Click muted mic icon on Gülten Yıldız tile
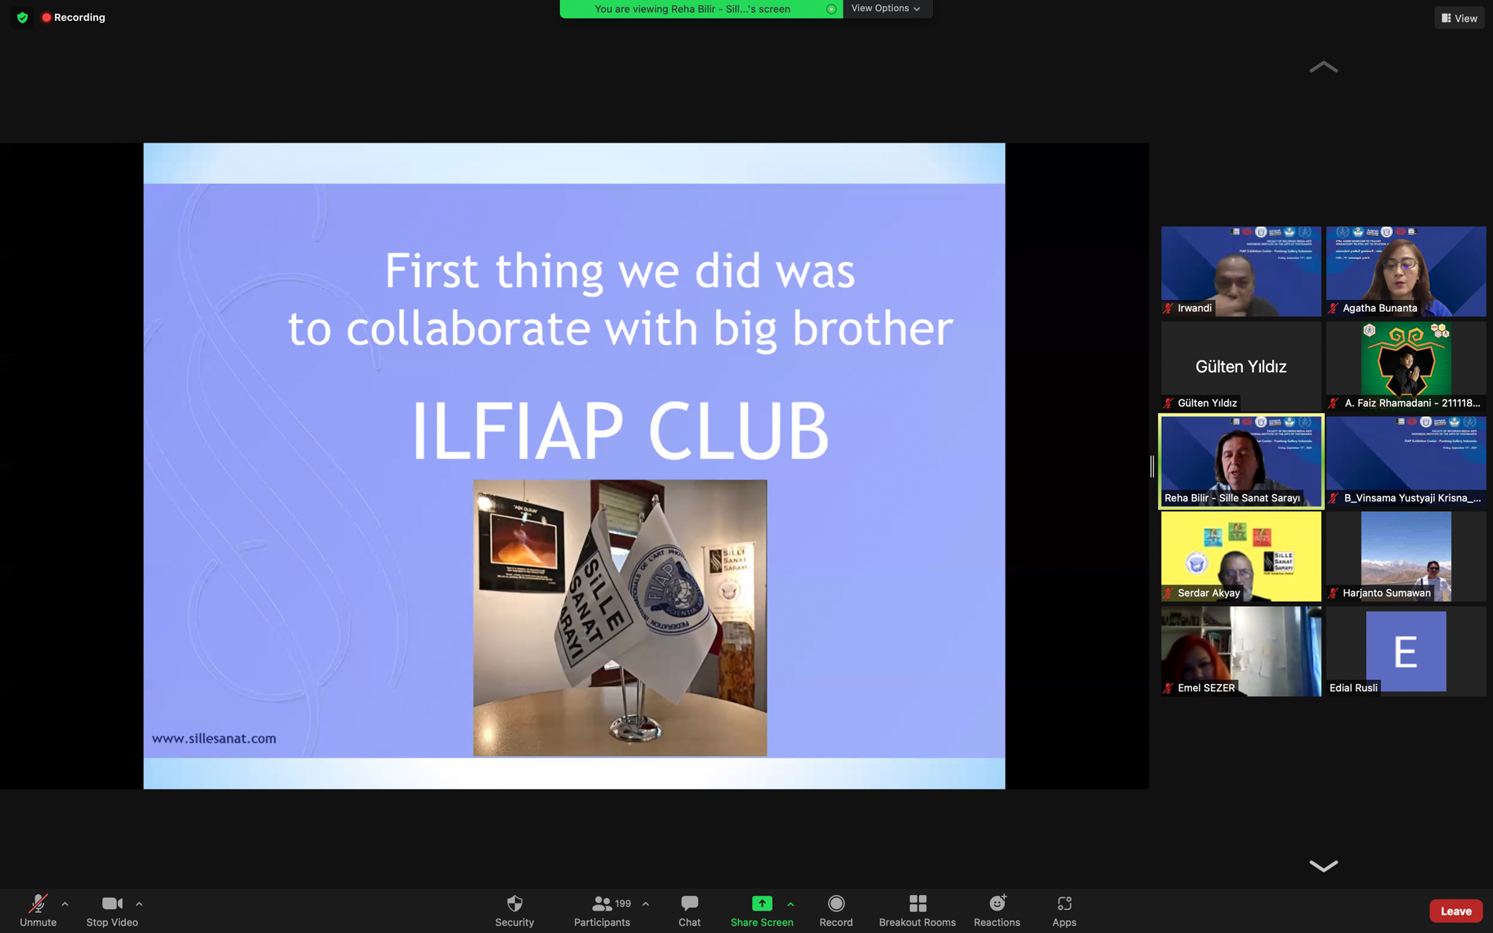Screen dimensions: 1493x933 coord(1169,403)
